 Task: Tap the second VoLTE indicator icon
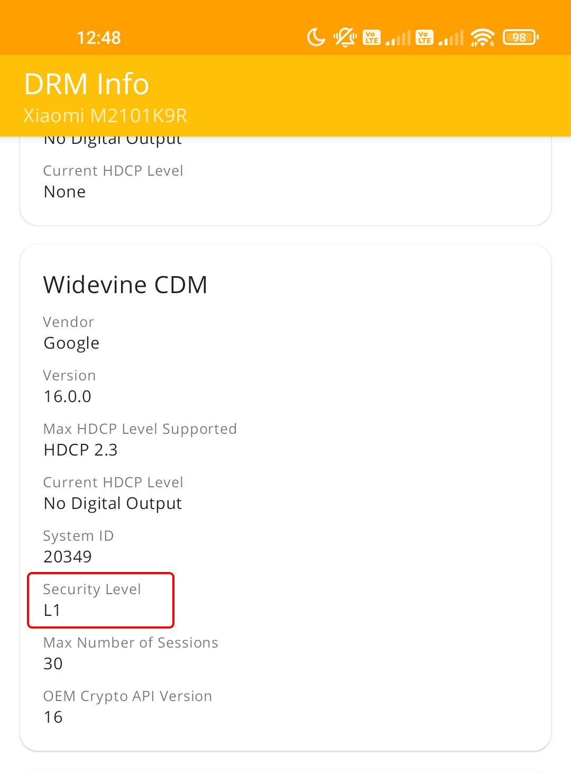(x=424, y=38)
